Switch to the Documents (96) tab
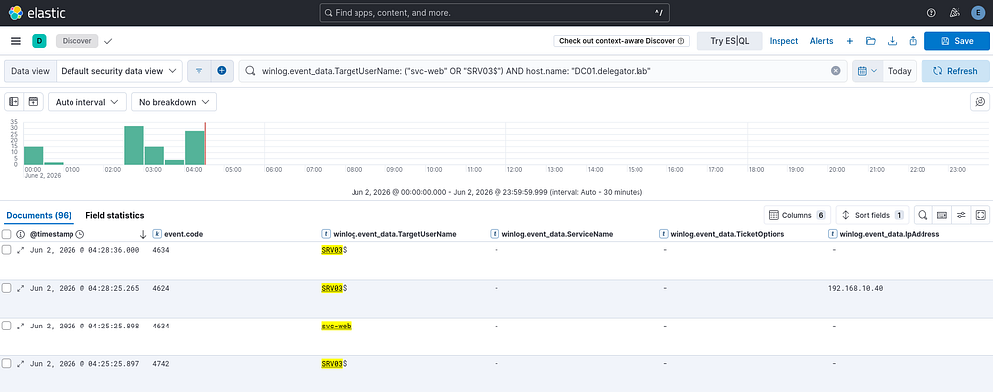 point(40,216)
